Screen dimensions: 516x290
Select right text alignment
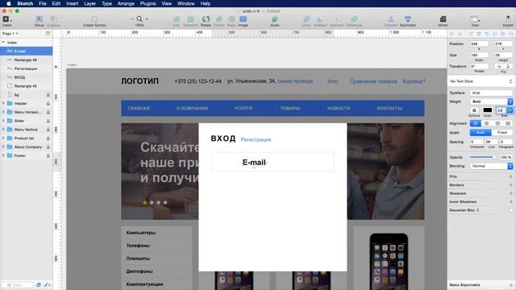point(497,123)
